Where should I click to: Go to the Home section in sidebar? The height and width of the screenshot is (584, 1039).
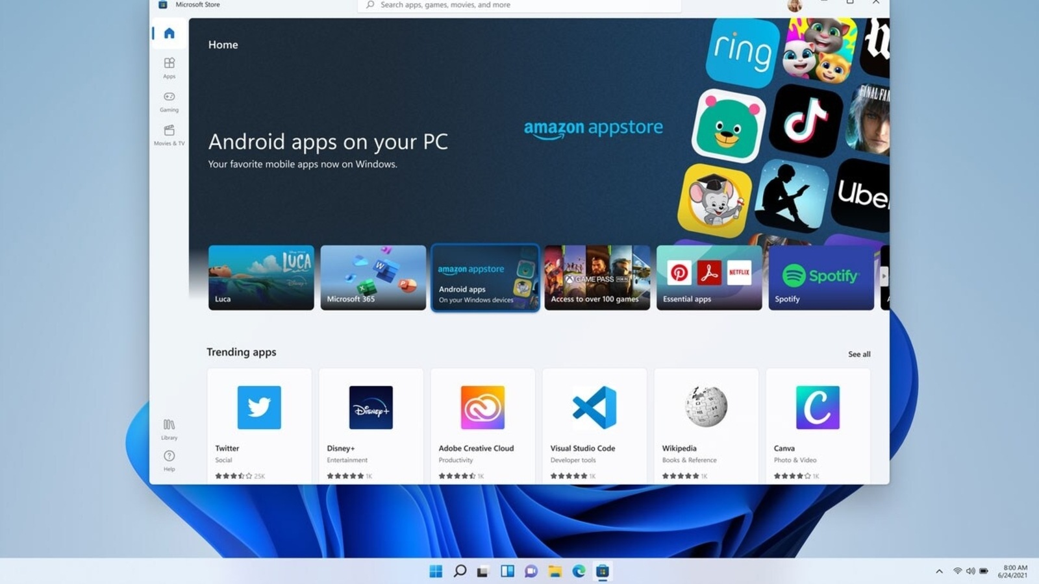pos(169,33)
